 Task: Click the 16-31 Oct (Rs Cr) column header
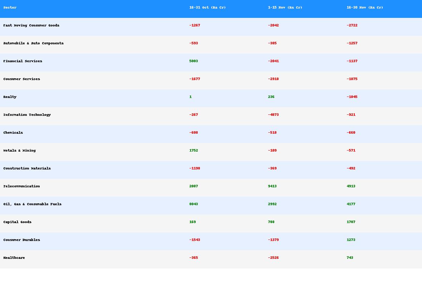click(207, 8)
